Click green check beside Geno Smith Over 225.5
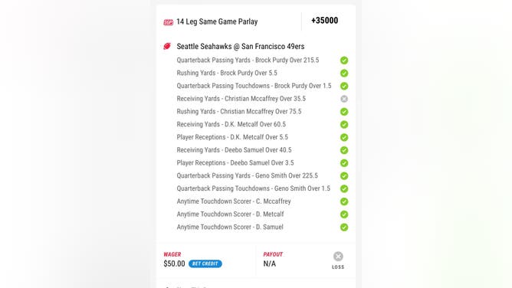This screenshot has width=512, height=288. 344,176
